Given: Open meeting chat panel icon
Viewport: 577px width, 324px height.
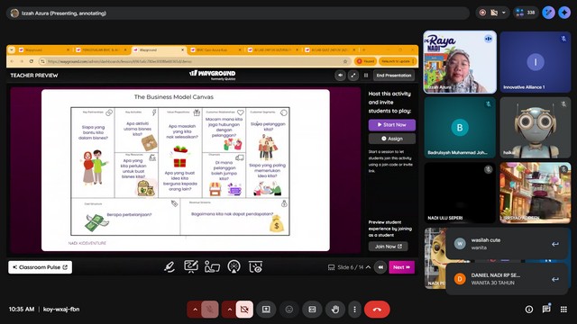Looking at the screenshot, I should point(546,309).
